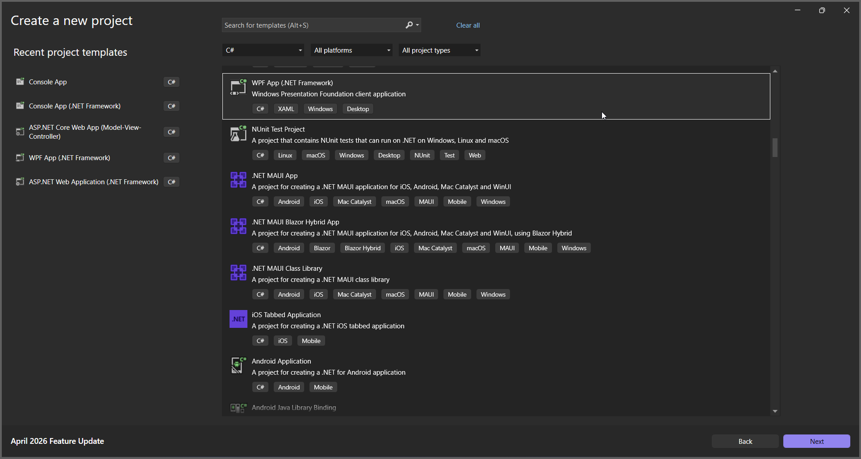
Task: Click the scroll down arrow of template list
Action: coord(775,411)
